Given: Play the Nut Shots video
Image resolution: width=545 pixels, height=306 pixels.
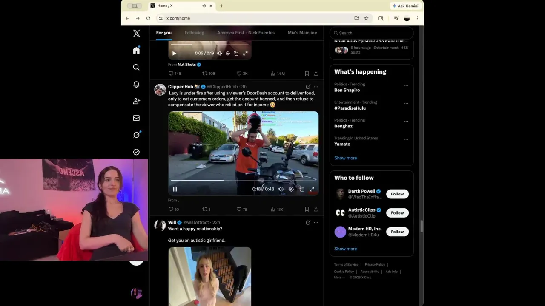Looking at the screenshot, I should coord(174,53).
